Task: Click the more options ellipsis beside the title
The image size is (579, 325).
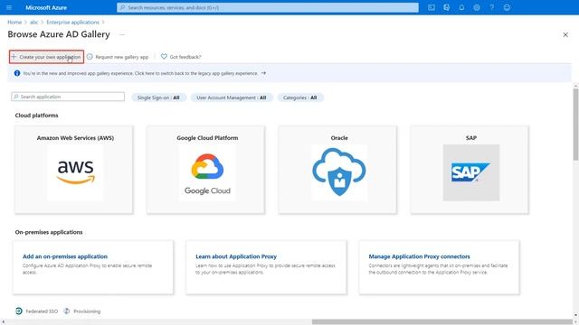Action: pyautogui.click(x=122, y=34)
